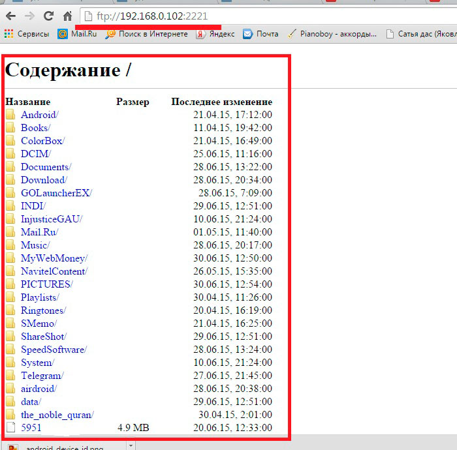
Task: Click the Яндекс bookmark icon
Action: [200, 35]
